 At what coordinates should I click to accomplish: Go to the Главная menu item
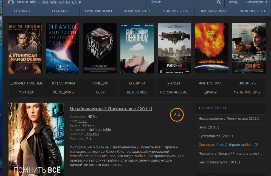(x=22, y=11)
